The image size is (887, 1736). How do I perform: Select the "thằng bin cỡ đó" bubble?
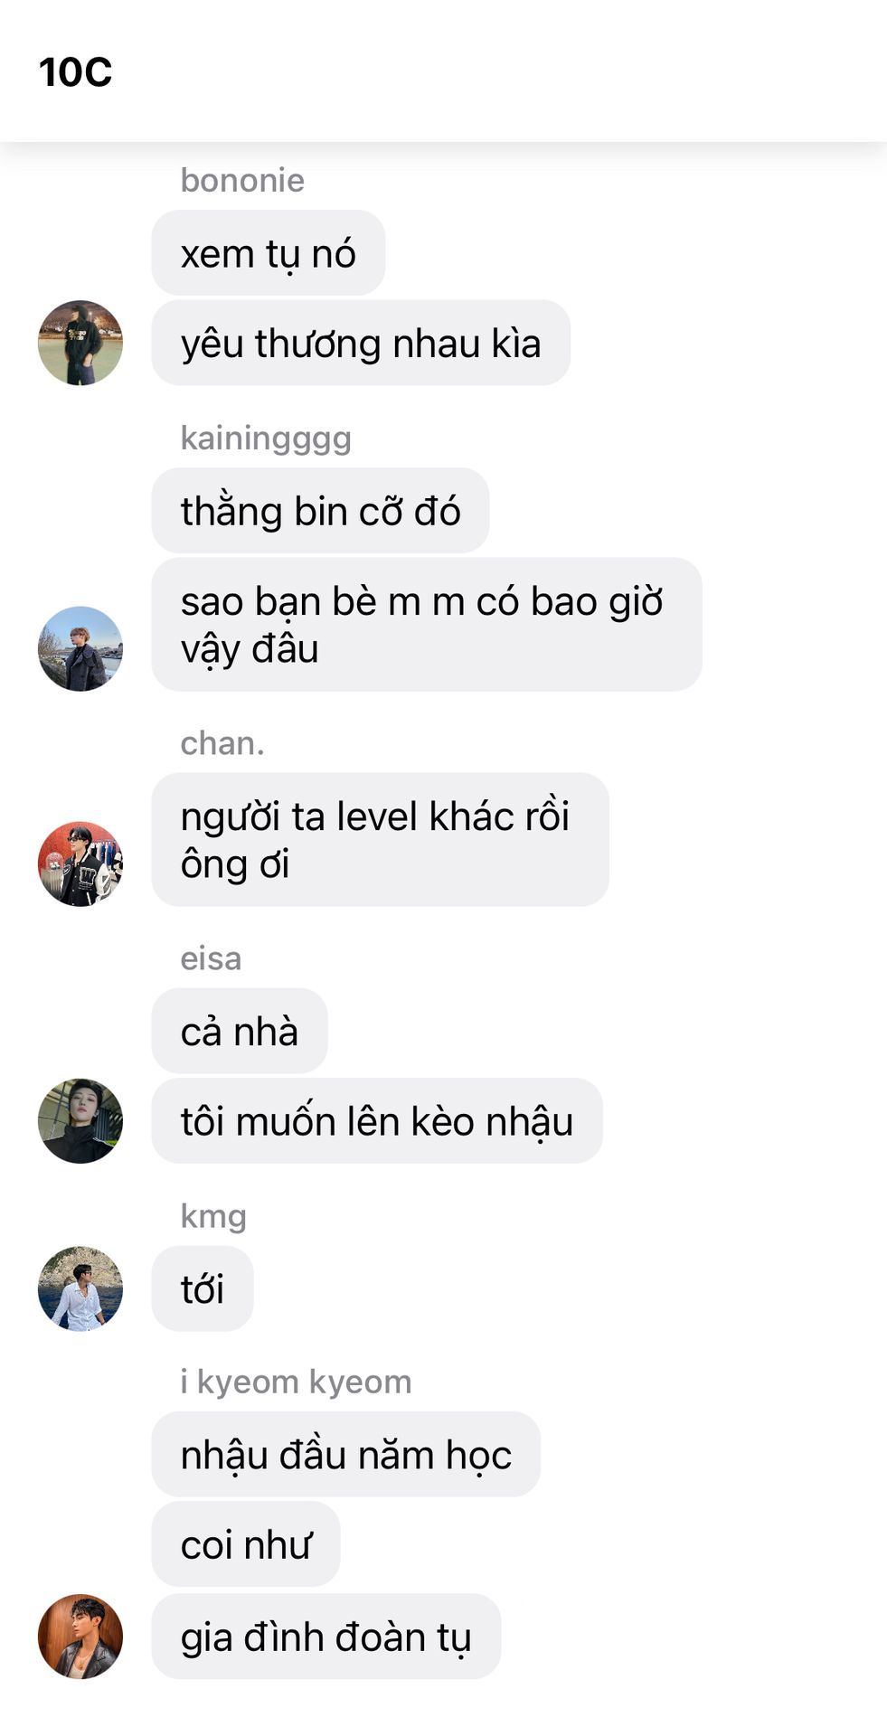(x=320, y=511)
